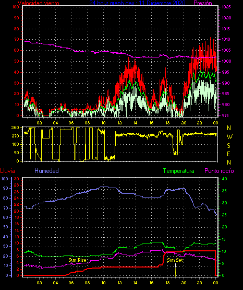Click the 35 temperature axis value
Image resolution: width=243 pixels, height=290 pixels.
(224, 191)
